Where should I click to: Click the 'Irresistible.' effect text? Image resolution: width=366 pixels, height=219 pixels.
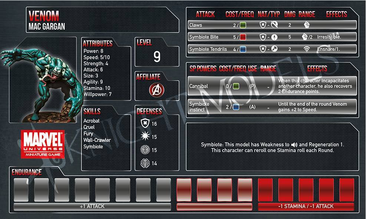[329, 37]
